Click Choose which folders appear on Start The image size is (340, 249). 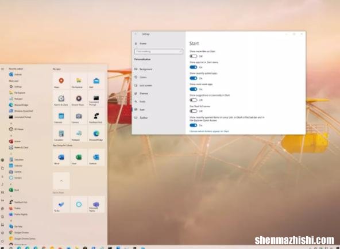209,131
